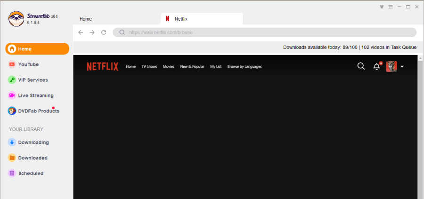The image size is (424, 199).
Task: Click the address bar magnifier icon
Action: [x=122, y=32]
